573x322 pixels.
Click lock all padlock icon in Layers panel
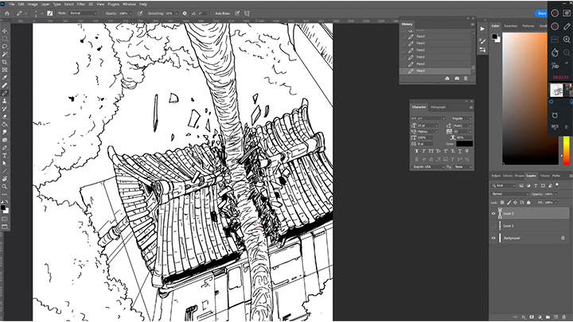528,202
